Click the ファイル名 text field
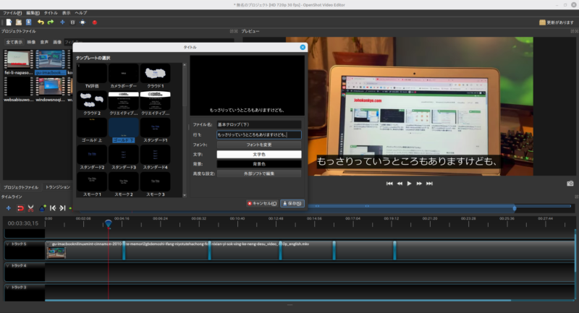The height and width of the screenshot is (313, 579). click(259, 125)
